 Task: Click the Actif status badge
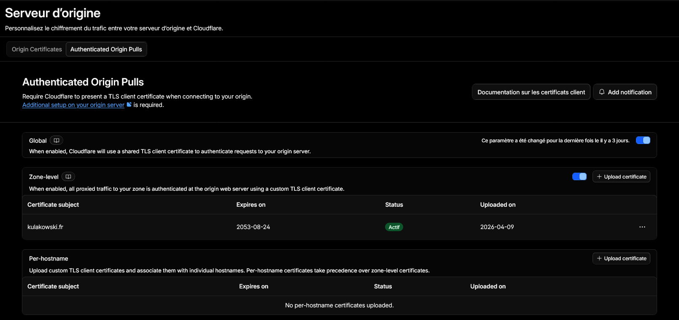tap(394, 227)
